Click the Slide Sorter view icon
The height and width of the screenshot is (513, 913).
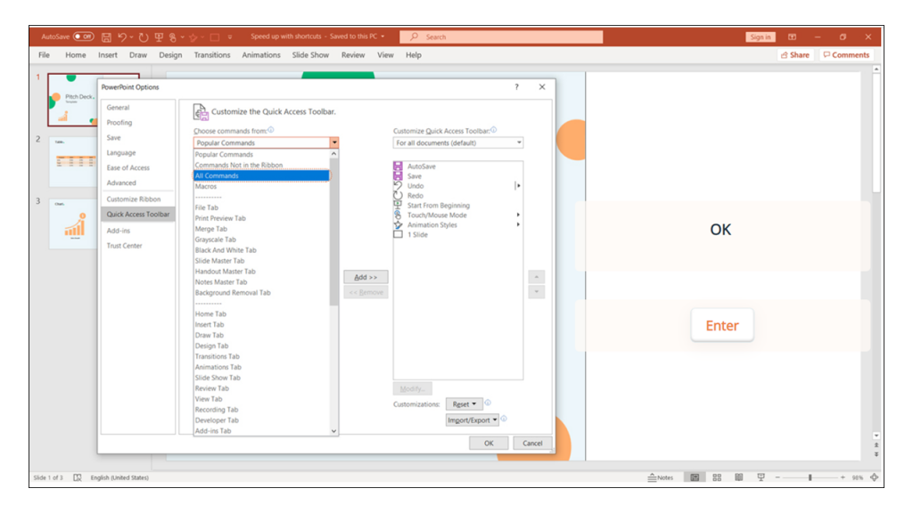[x=716, y=476]
